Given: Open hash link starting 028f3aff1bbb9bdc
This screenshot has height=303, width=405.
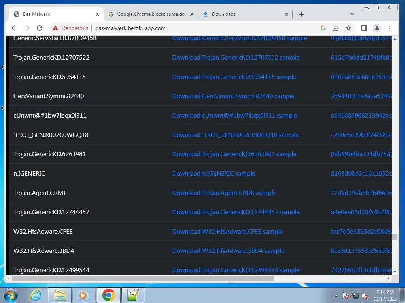Looking at the screenshot, I should 361,38.
